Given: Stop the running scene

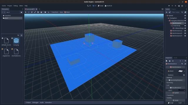Looking at the screenshot, I should [x=175, y=6].
